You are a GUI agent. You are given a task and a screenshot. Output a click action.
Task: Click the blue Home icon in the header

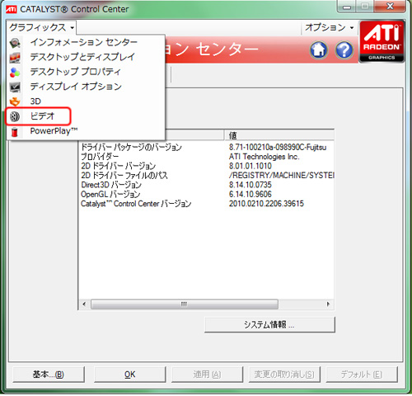[x=319, y=50]
